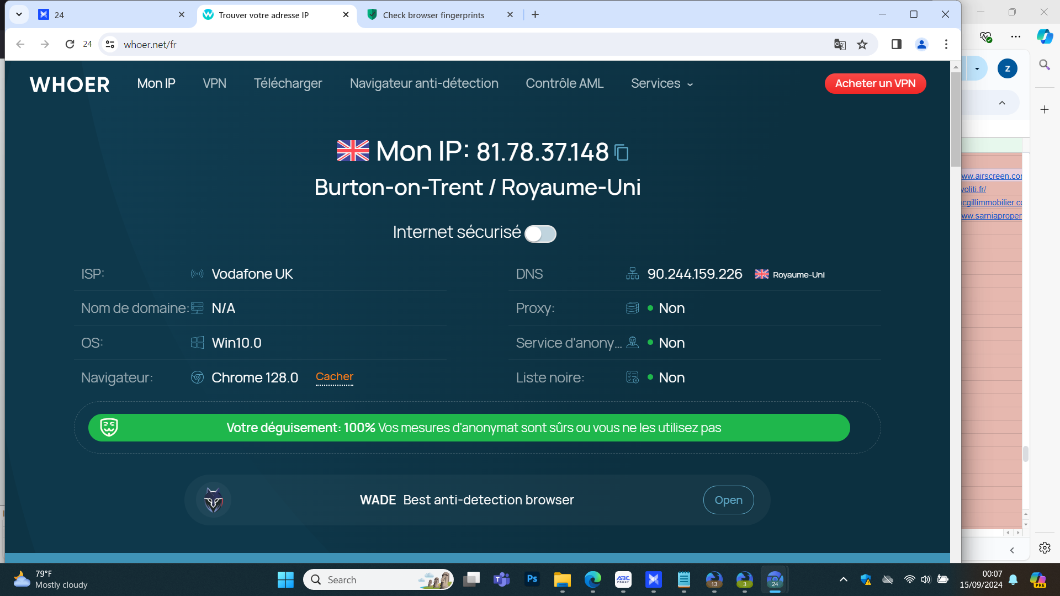This screenshot has width=1060, height=596.
Task: Click the Google Translate icon in the address bar
Action: coord(840,45)
